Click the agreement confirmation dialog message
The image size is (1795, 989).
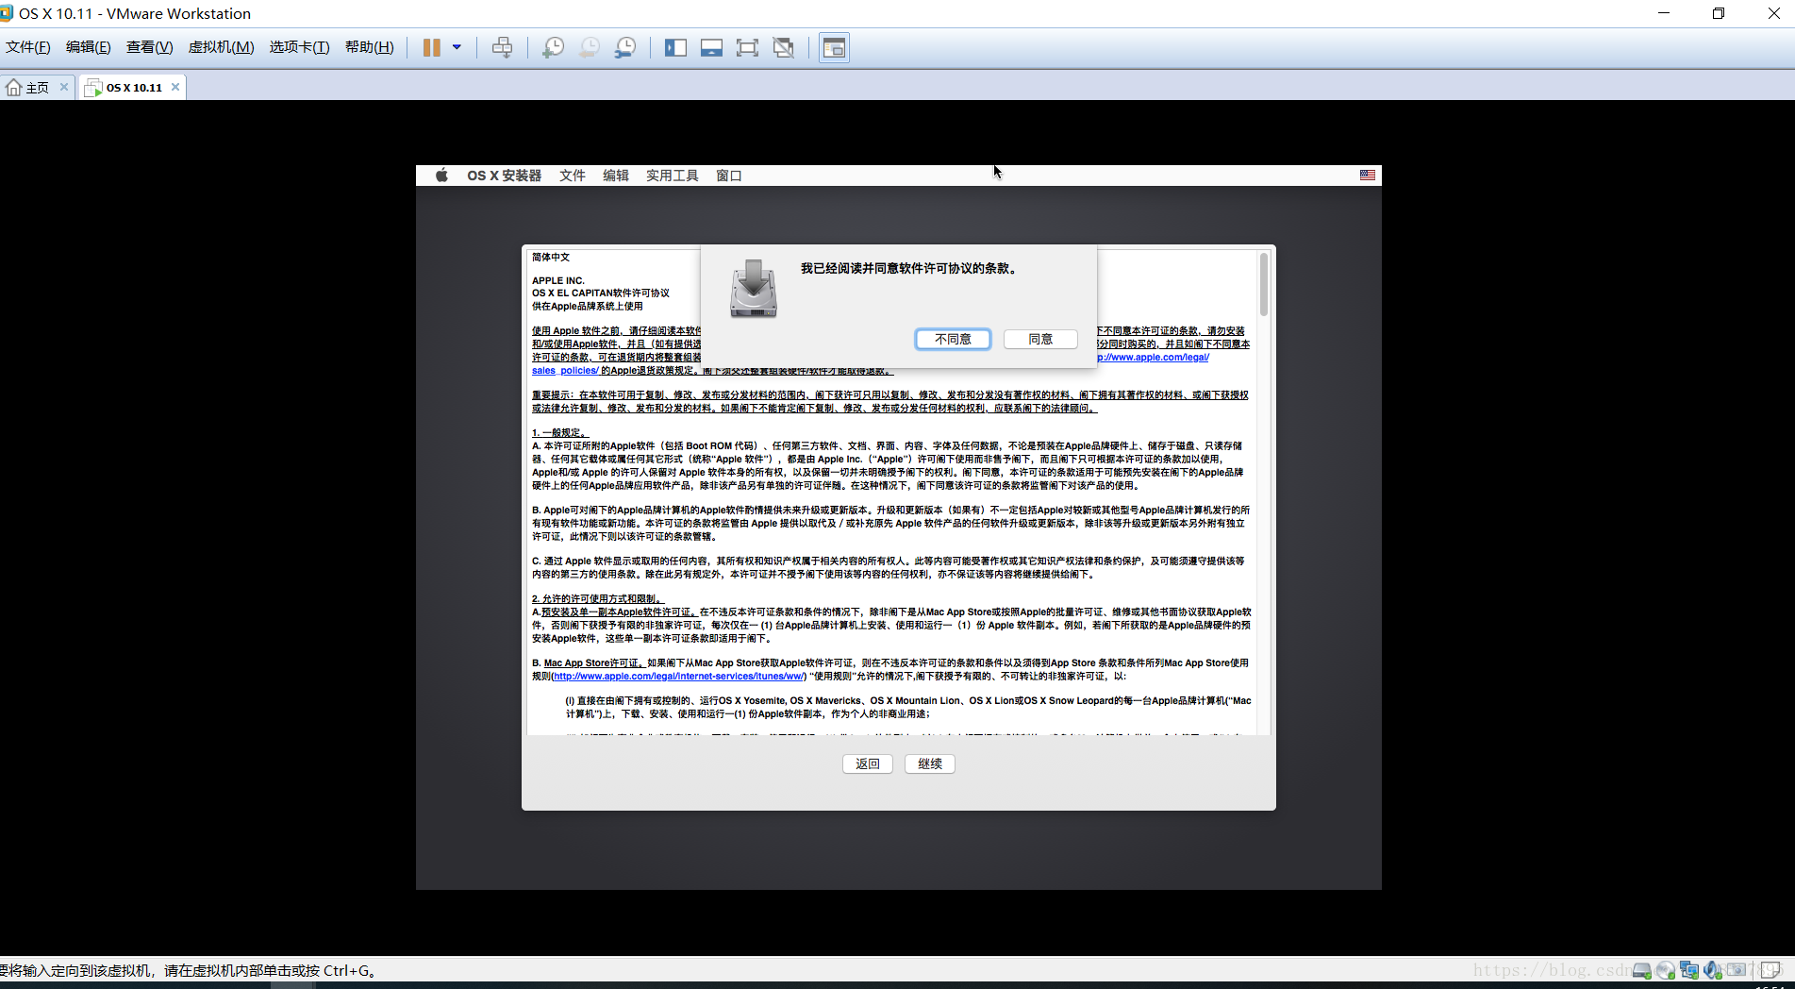pyautogui.click(x=911, y=269)
